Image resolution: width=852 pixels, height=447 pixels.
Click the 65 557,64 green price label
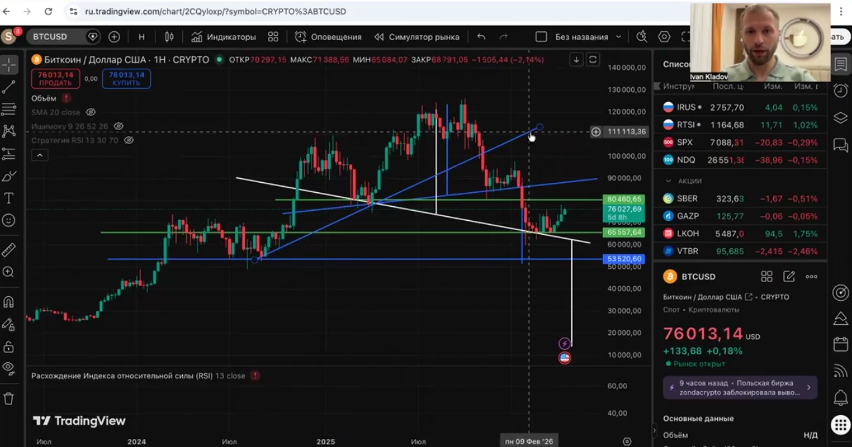tap(625, 232)
